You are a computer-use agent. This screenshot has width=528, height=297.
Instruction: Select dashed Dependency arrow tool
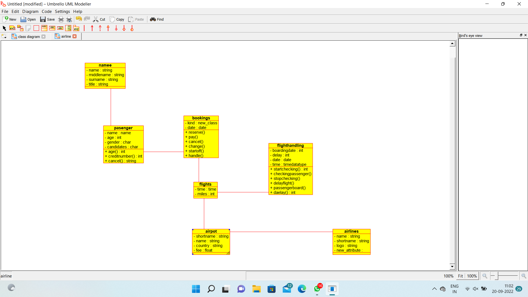[100, 28]
